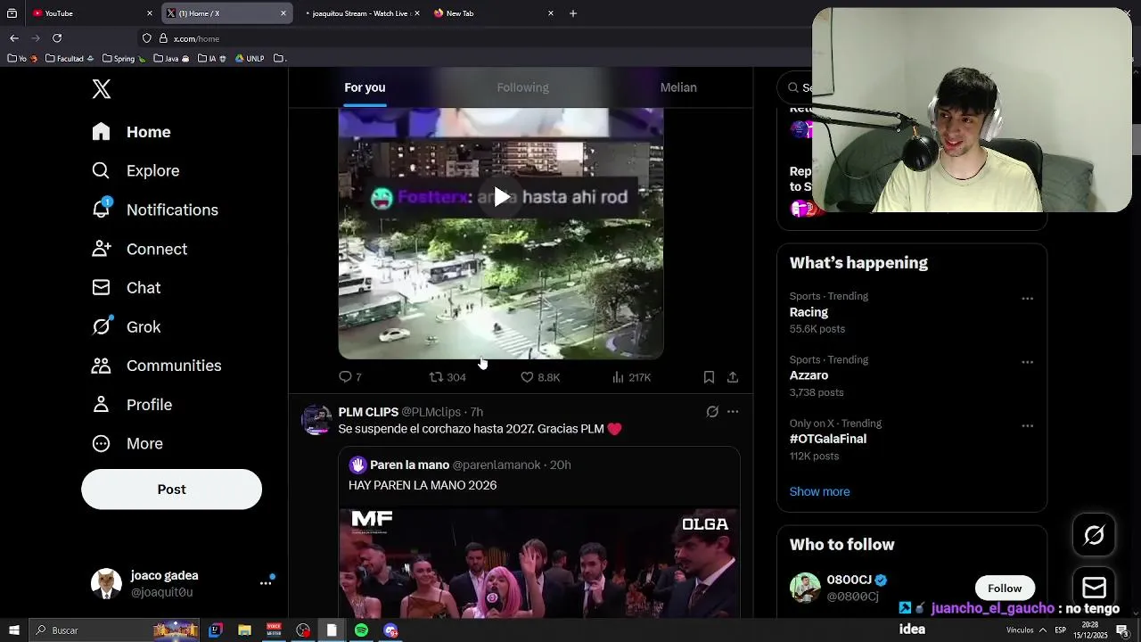Follow the 0800CJ account
The height and width of the screenshot is (642, 1141).
(x=1005, y=588)
